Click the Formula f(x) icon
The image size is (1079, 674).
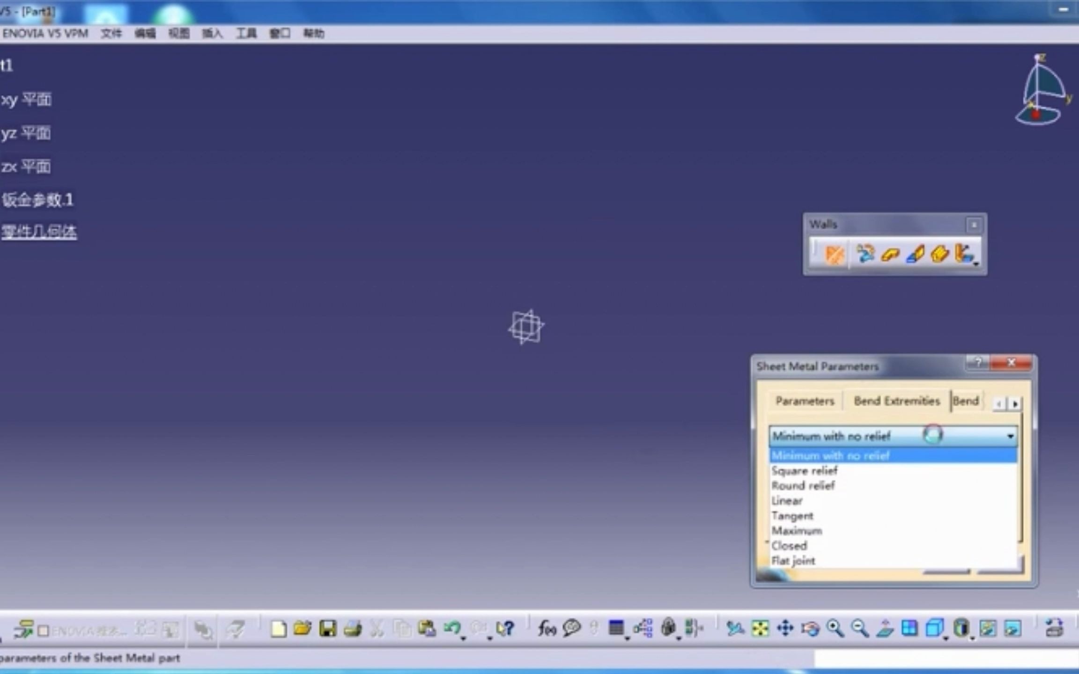(547, 629)
